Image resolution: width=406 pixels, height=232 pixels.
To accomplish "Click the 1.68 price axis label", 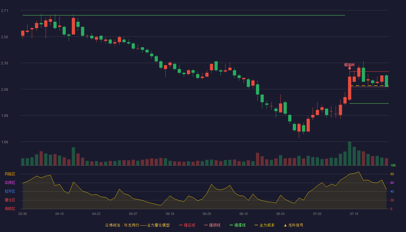I will (x=5, y=142).
